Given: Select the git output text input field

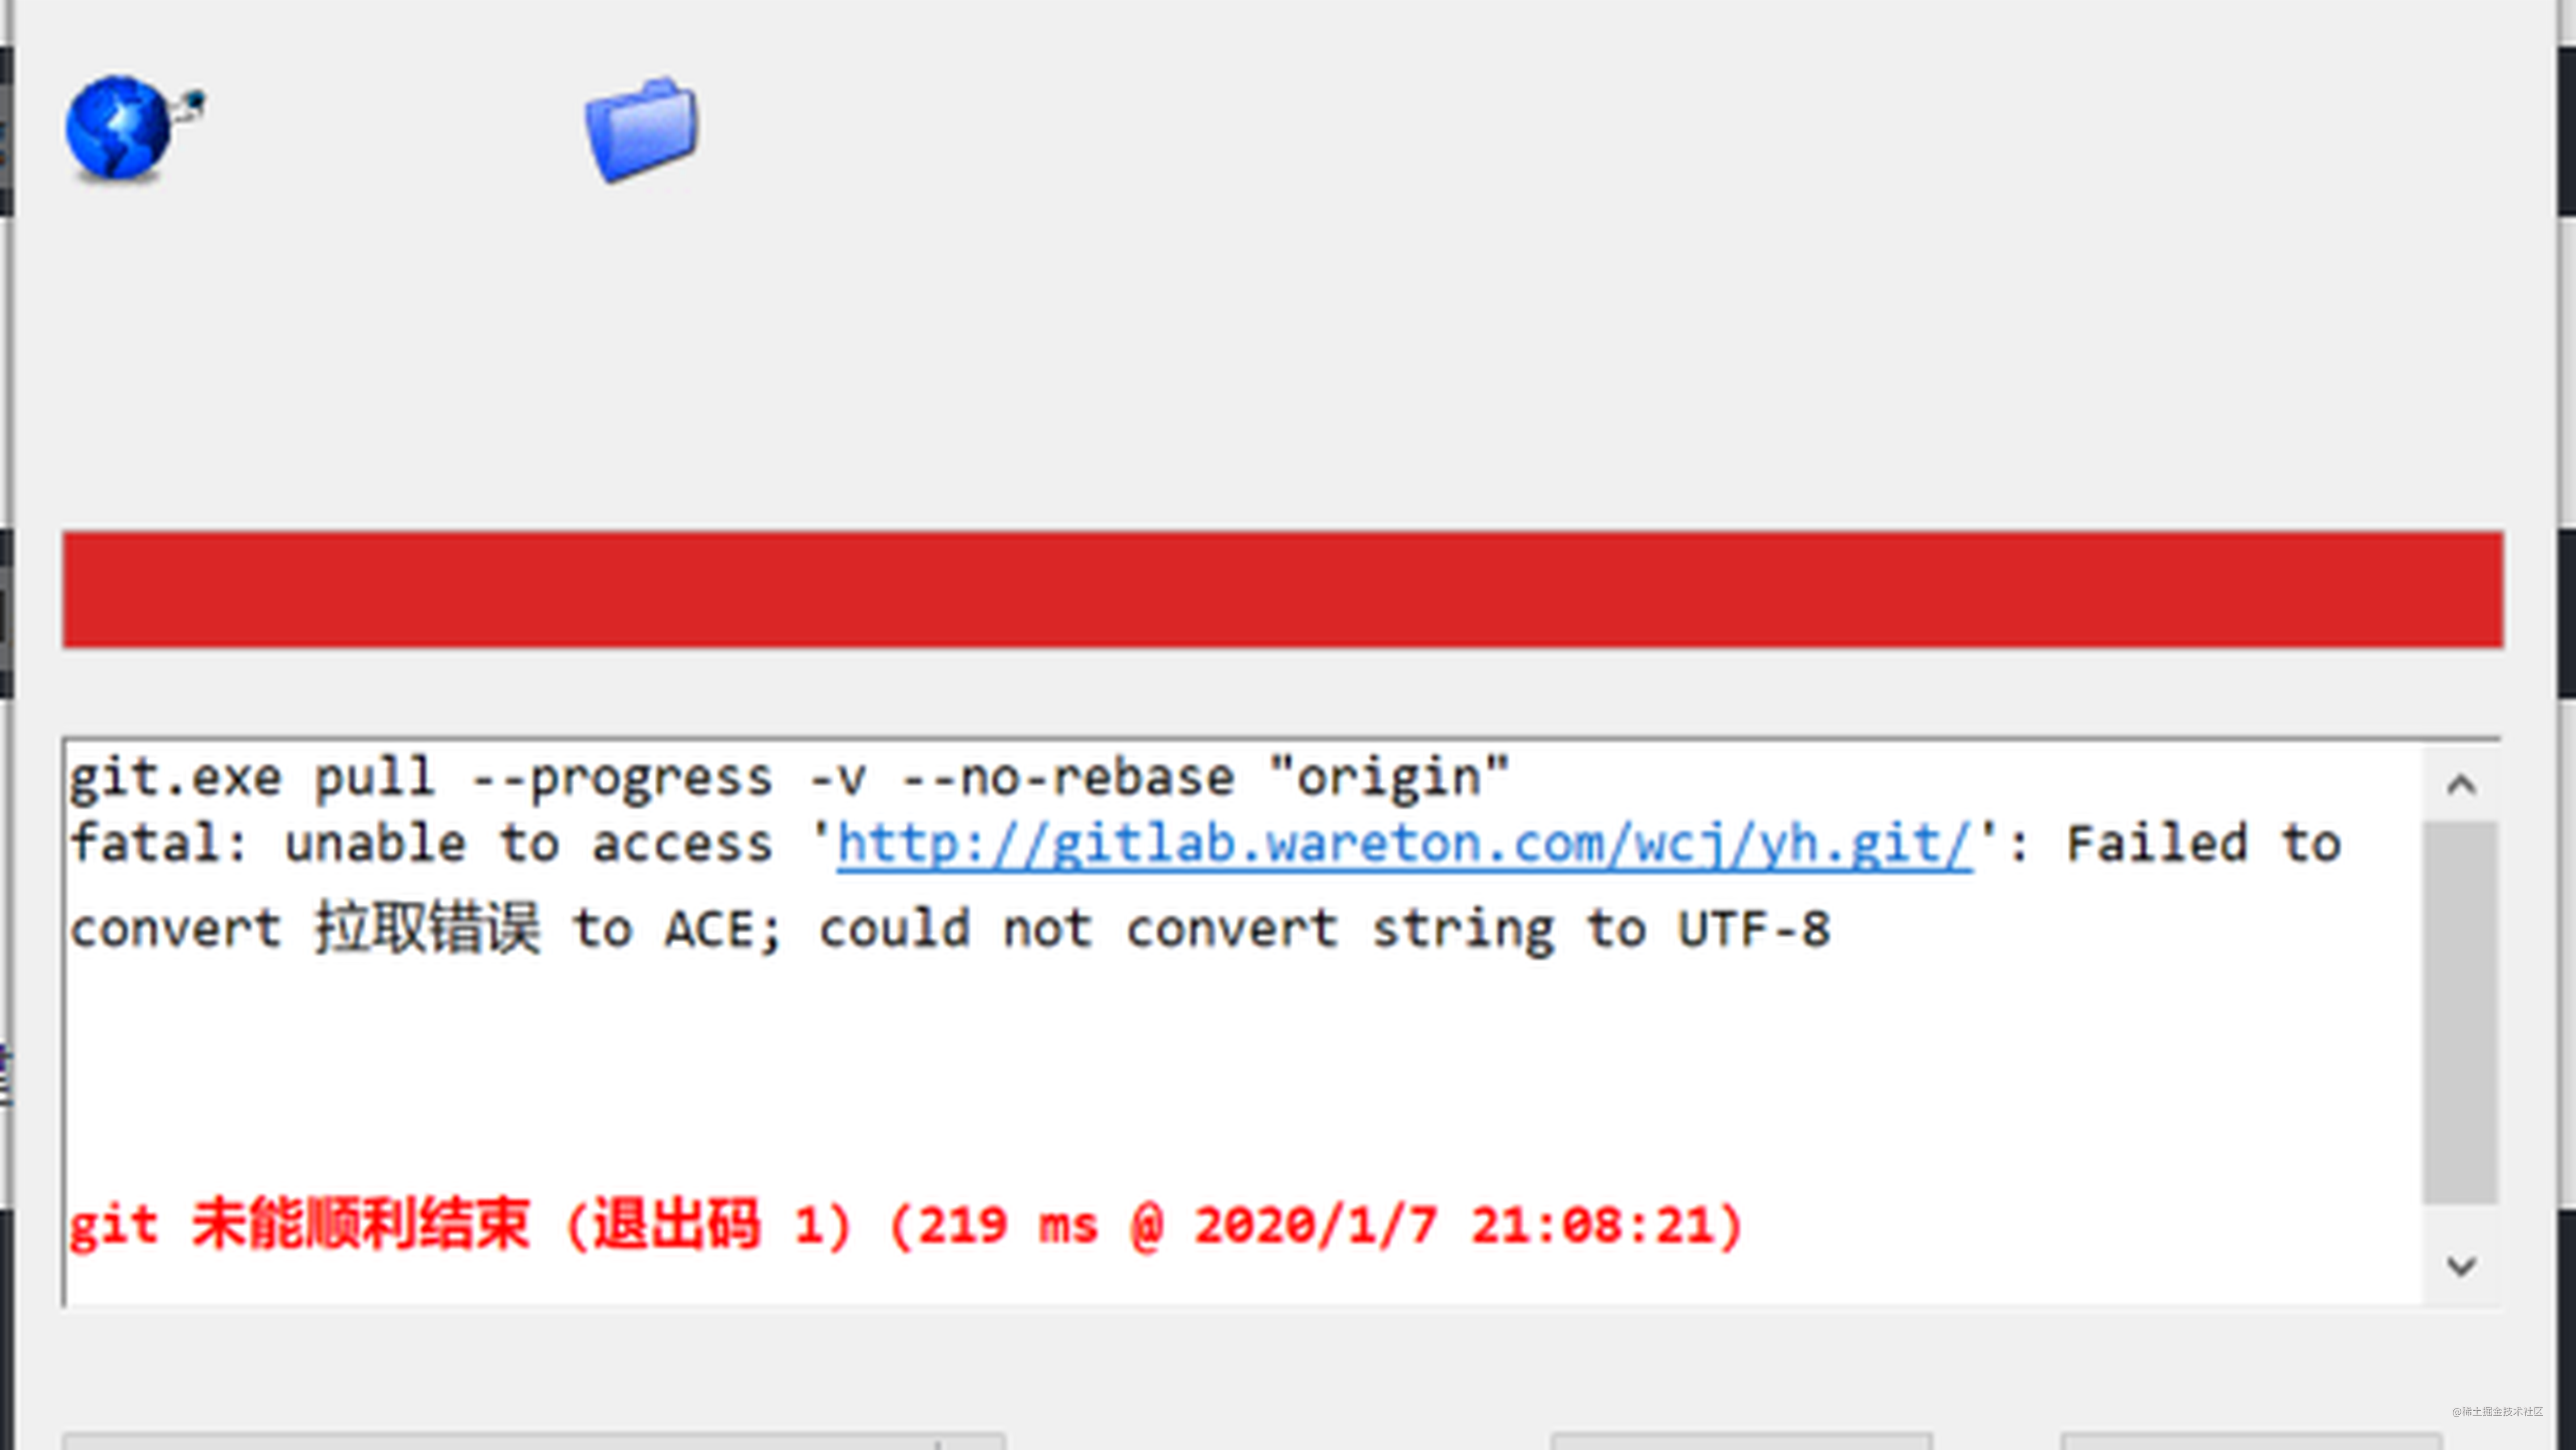Looking at the screenshot, I should [1239, 1018].
